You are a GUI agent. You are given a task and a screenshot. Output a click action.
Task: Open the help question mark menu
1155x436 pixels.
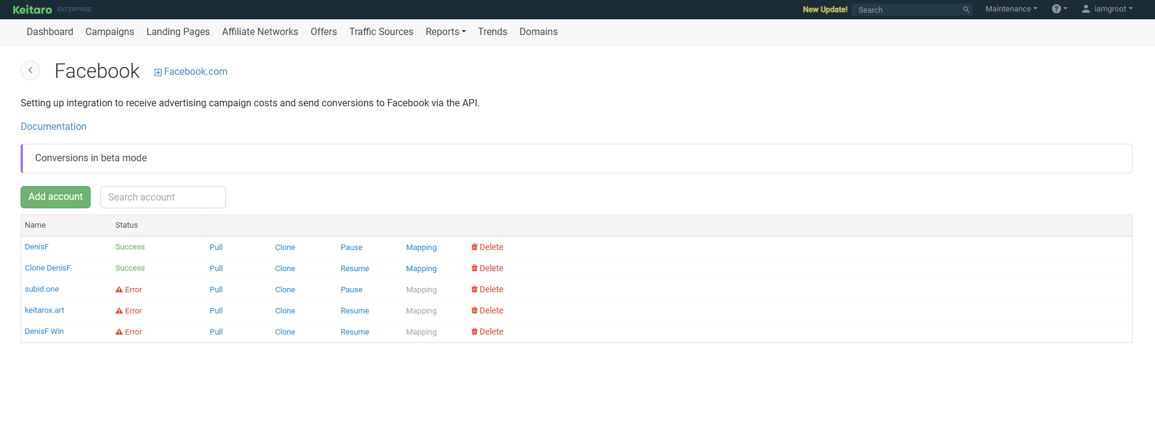click(x=1060, y=9)
